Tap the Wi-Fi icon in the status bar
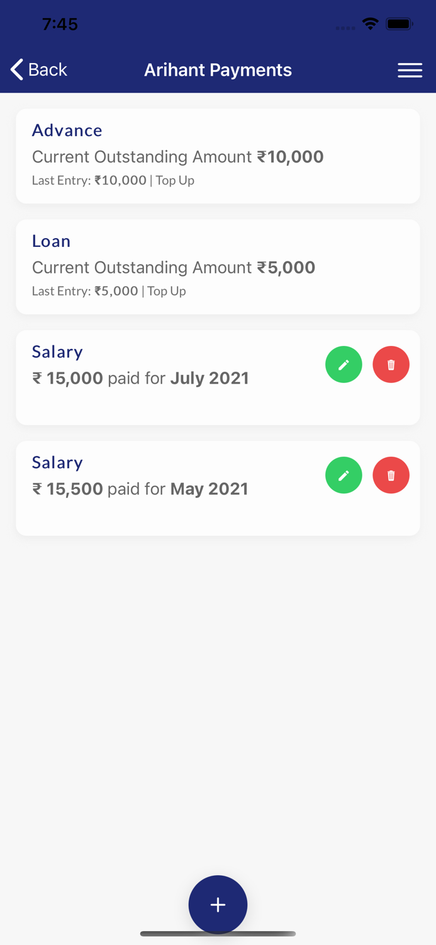The height and width of the screenshot is (945, 436). click(370, 24)
